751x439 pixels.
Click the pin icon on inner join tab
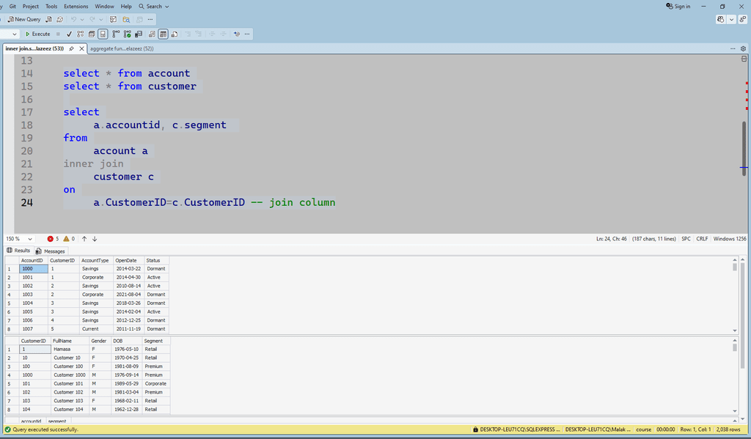click(71, 48)
